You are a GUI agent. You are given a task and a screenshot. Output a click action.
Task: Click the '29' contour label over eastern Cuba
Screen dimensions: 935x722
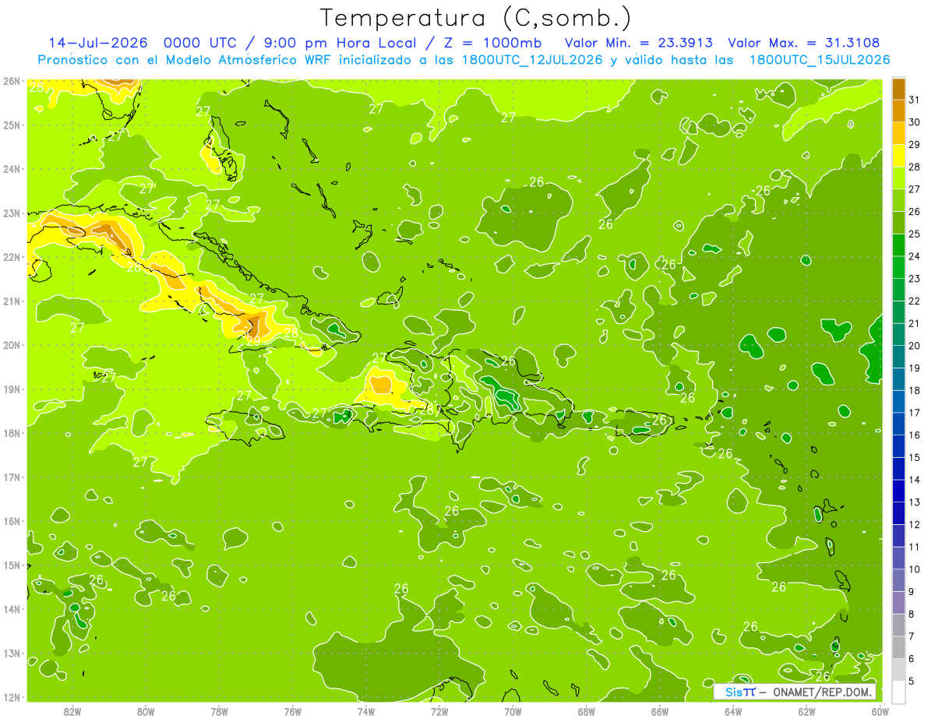click(253, 340)
